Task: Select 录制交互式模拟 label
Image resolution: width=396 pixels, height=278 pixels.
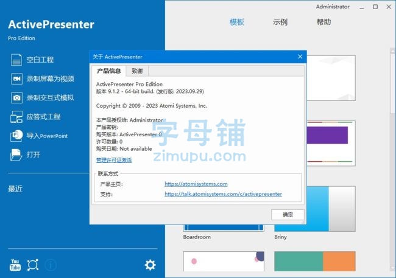Action: point(50,97)
